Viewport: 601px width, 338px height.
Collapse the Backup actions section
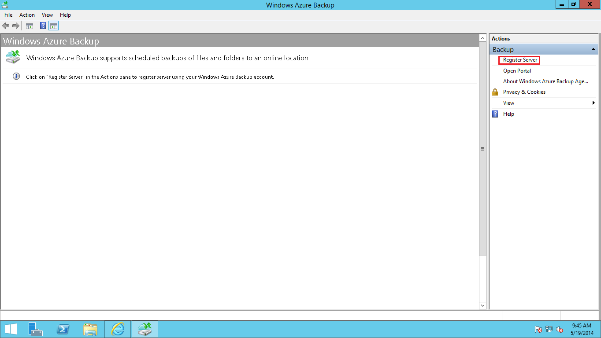click(594, 49)
